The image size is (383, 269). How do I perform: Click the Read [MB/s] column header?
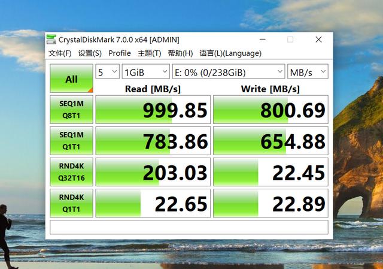click(x=153, y=89)
